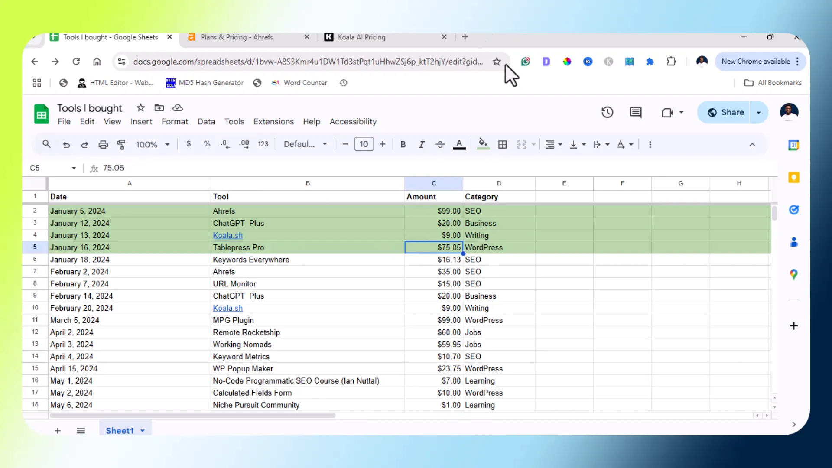Move document using the folder icon
Viewport: 832px width, 468px height.
click(x=159, y=108)
